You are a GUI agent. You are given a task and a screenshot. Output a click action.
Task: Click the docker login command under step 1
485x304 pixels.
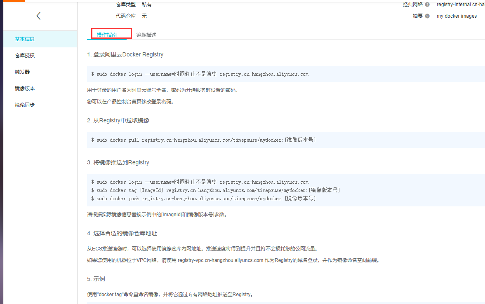click(200, 75)
